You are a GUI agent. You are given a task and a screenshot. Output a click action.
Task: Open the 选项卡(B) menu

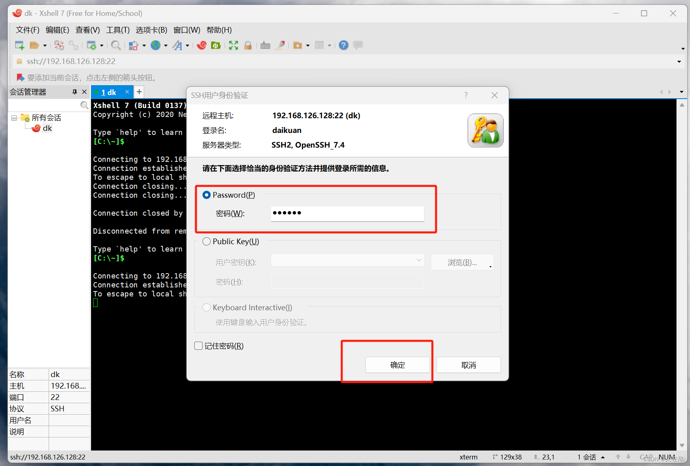coord(151,30)
